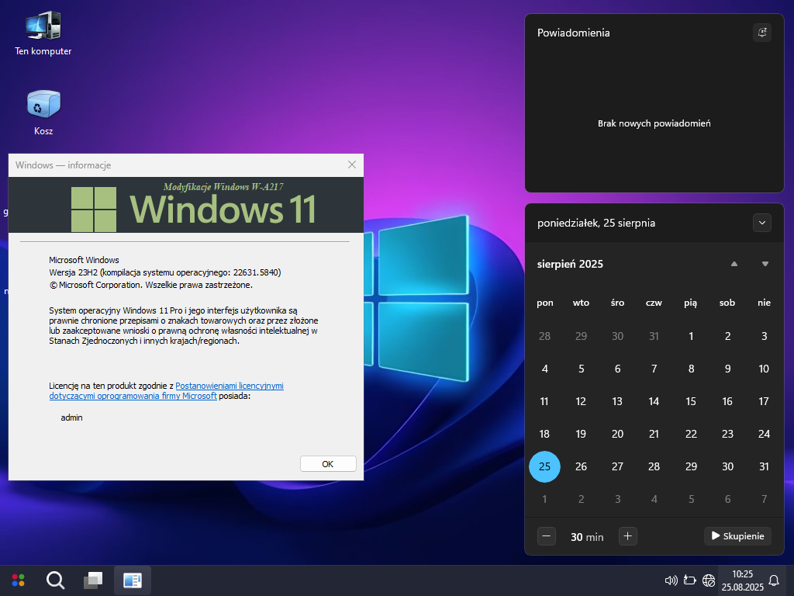Click the battery icon in system tray

[x=690, y=580]
